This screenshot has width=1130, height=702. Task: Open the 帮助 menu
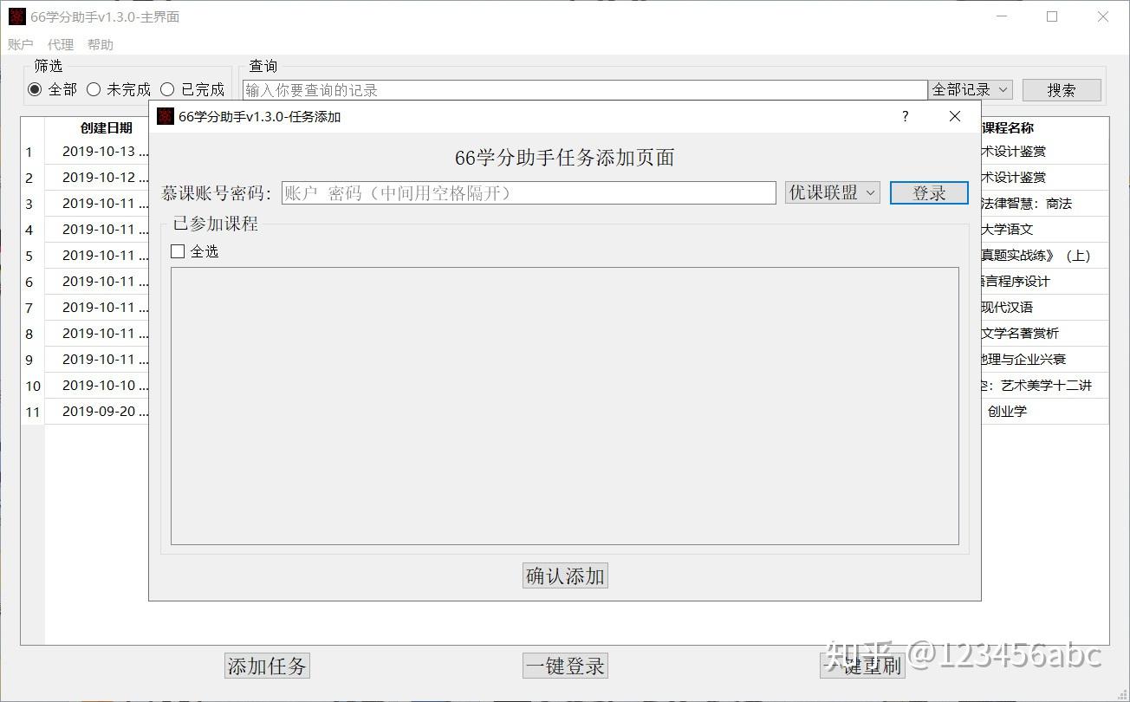[x=101, y=44]
